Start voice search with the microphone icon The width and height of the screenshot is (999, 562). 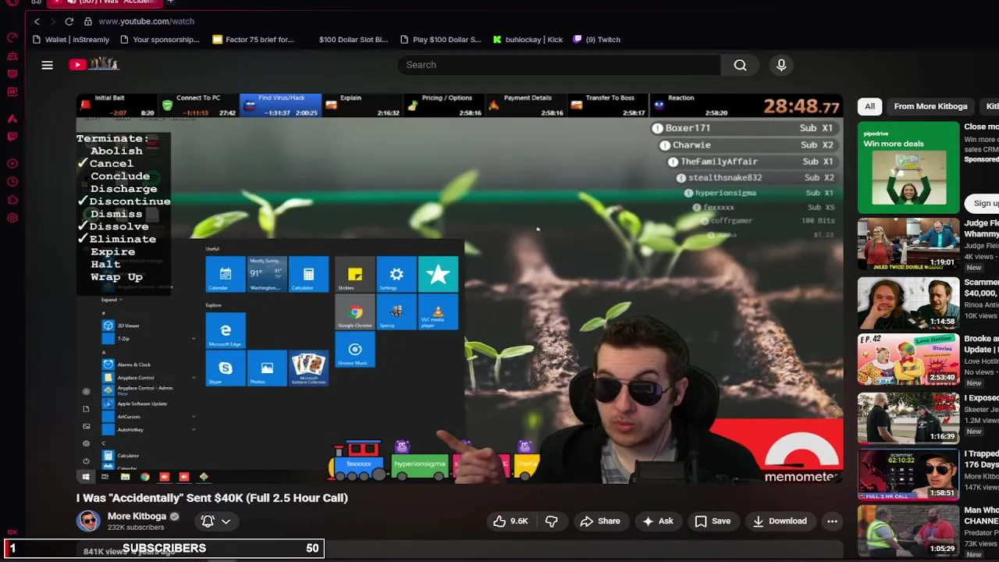click(781, 65)
